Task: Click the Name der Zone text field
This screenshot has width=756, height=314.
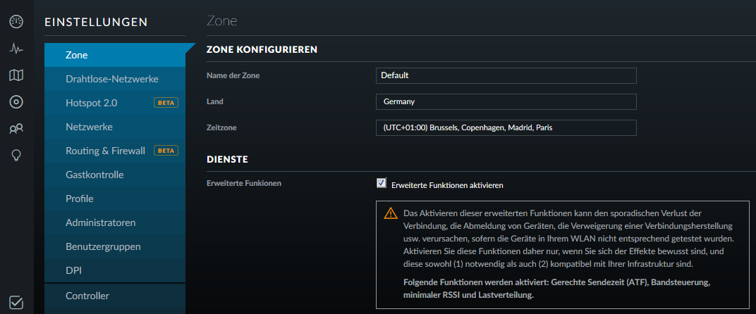Action: tap(506, 75)
